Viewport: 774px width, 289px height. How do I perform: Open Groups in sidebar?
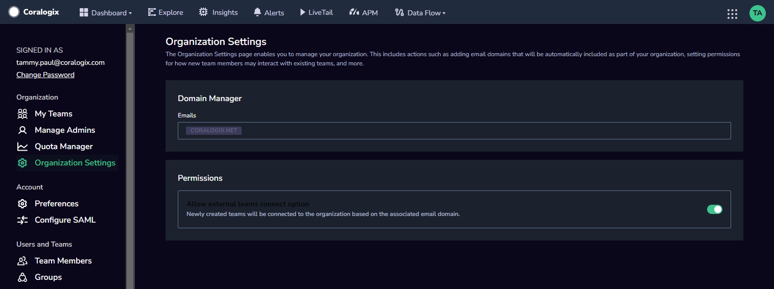tap(48, 277)
